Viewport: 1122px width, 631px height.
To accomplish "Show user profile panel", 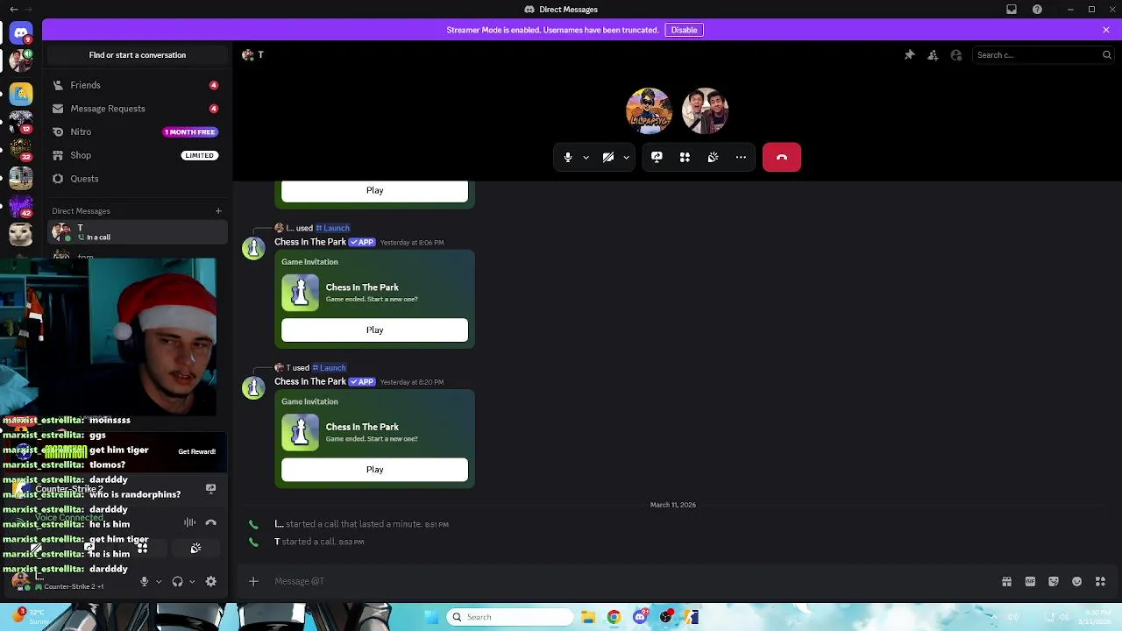I will tap(956, 55).
